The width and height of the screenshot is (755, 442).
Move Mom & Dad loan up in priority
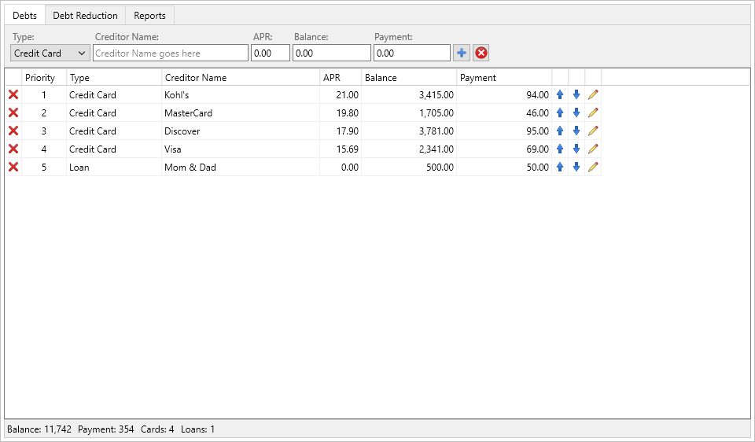click(x=560, y=167)
